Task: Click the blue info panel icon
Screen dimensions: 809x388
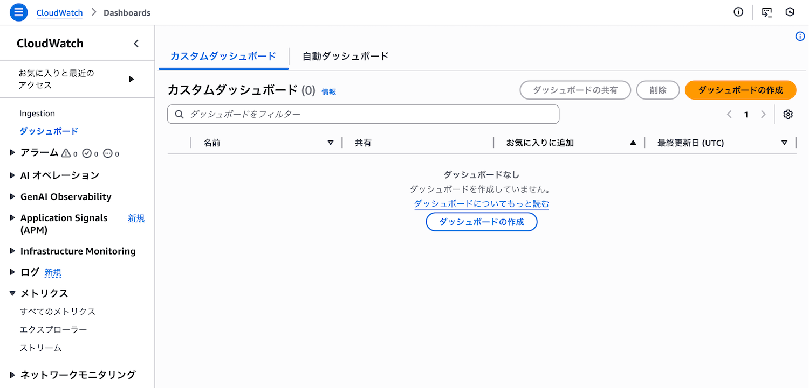Action: click(800, 37)
